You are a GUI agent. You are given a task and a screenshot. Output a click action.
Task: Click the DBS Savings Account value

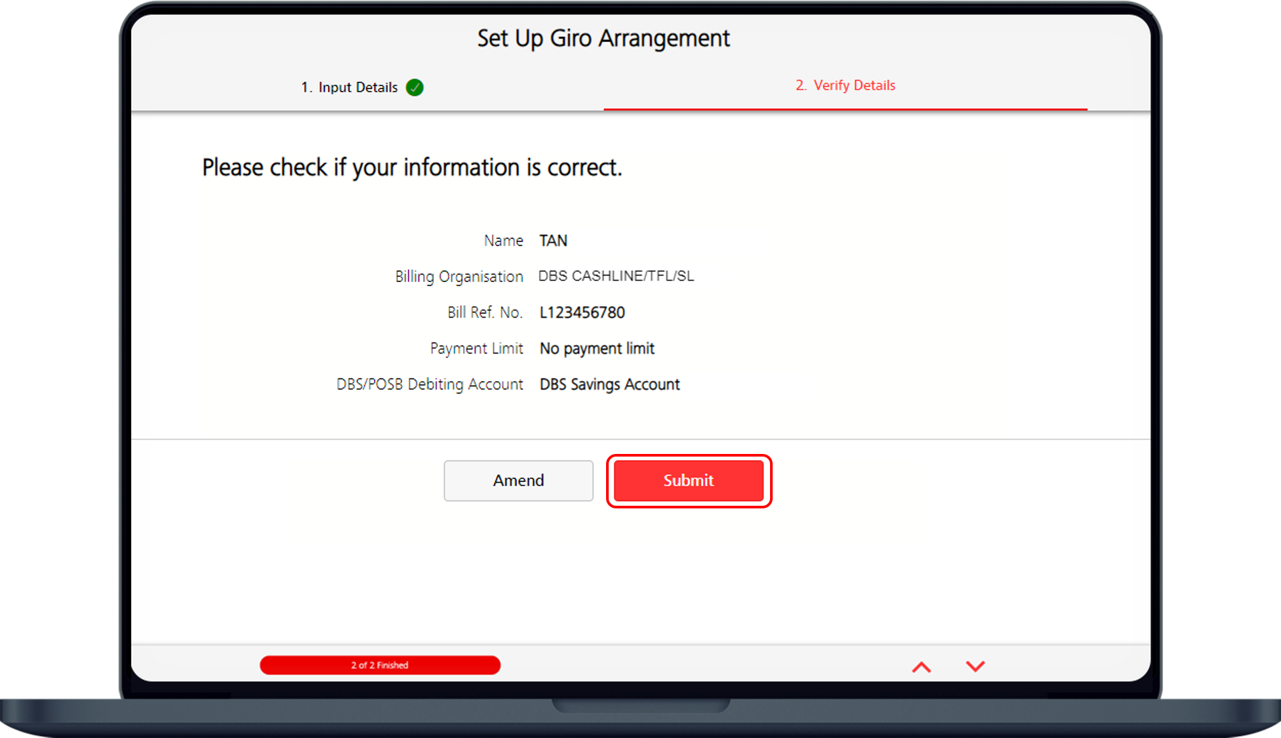[x=609, y=384]
